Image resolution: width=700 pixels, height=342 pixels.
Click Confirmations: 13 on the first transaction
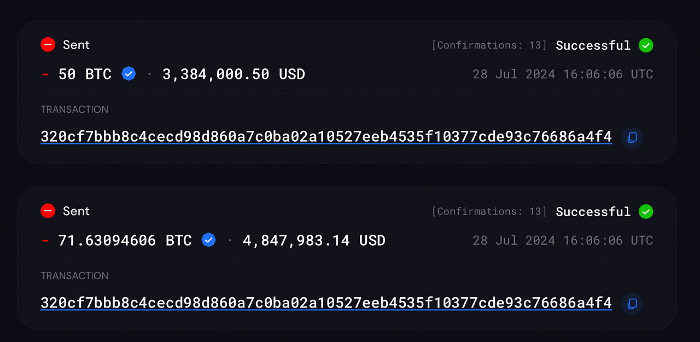(491, 45)
